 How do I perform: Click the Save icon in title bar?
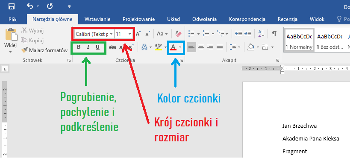[12, 6]
